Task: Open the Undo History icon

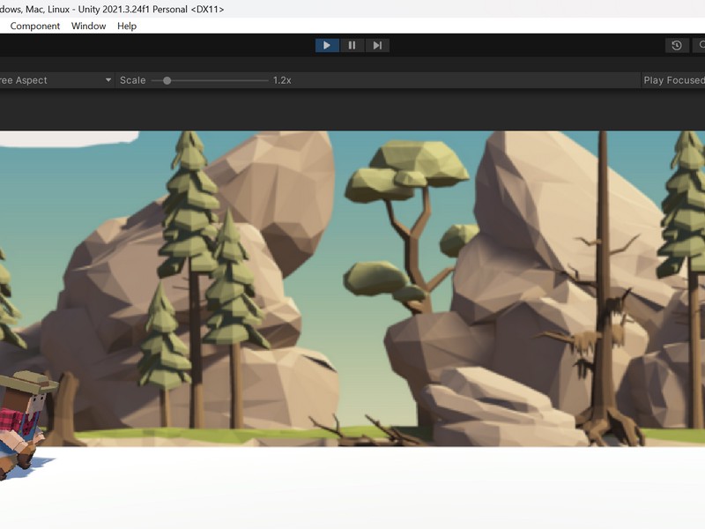Action: (677, 46)
